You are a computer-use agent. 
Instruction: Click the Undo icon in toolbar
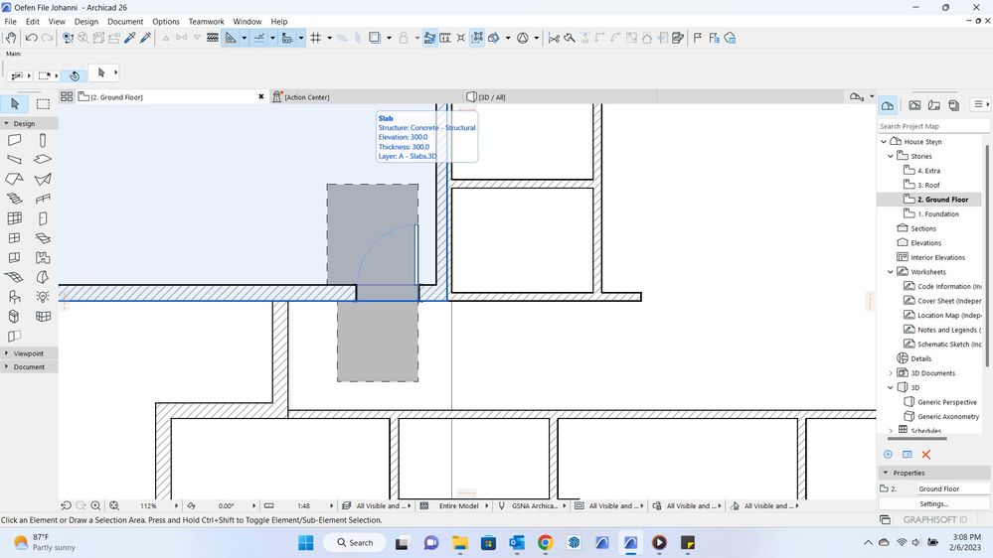tap(32, 38)
